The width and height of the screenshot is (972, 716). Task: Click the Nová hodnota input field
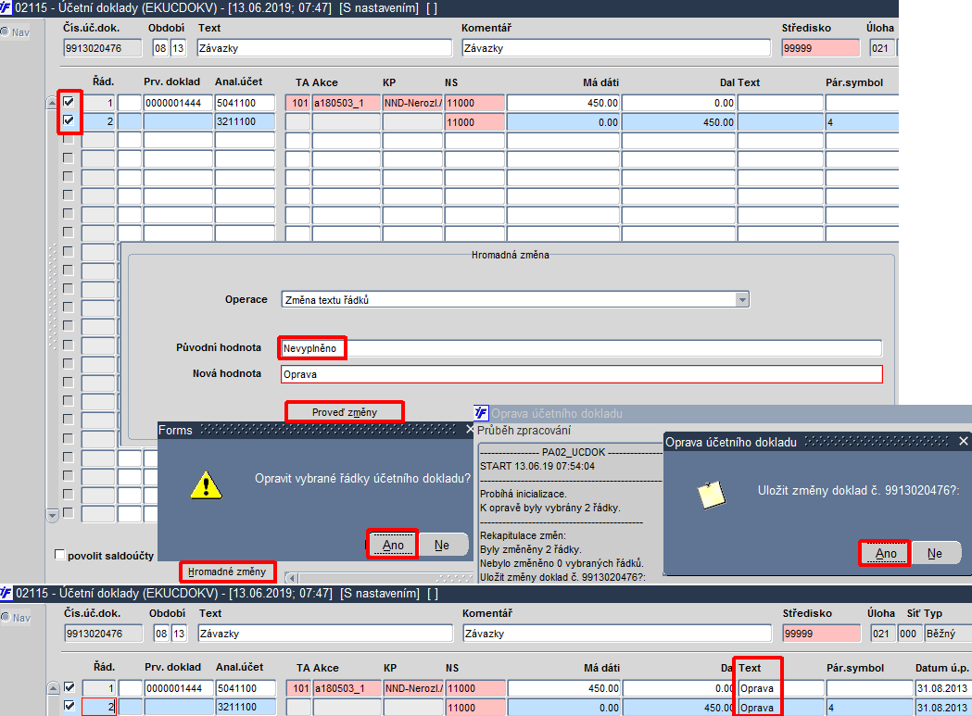582,374
